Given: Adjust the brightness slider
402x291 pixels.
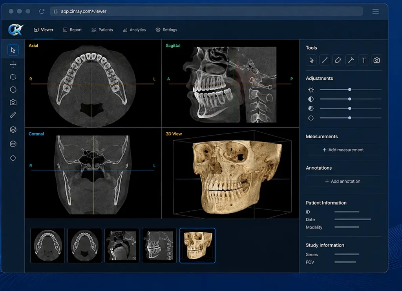Looking at the screenshot, I should [x=350, y=90].
